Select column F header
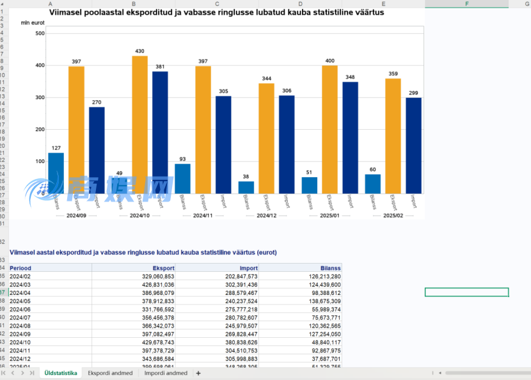Viewport: 531px width, 380px height. 466,4
